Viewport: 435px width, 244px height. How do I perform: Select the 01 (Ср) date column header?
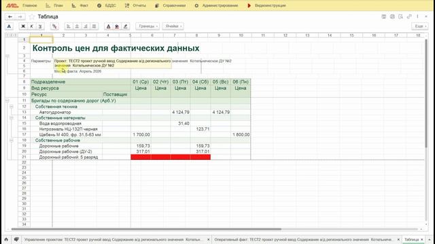(x=141, y=82)
